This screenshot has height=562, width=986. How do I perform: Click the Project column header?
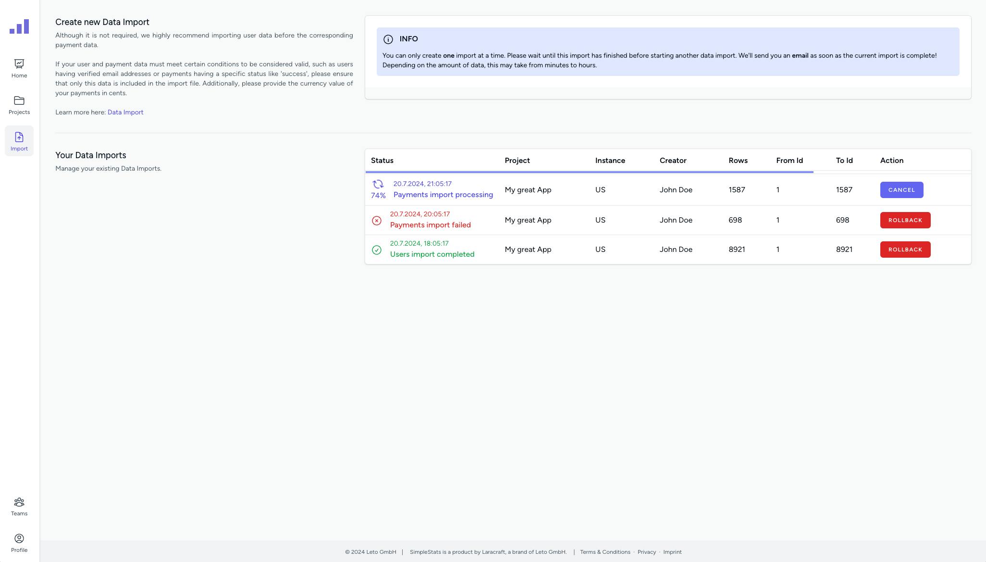tap(517, 161)
